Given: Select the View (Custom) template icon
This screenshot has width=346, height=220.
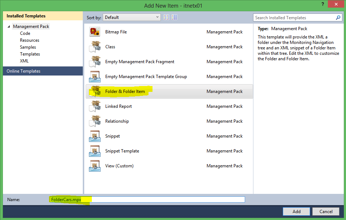Looking at the screenshot, I should (x=95, y=166).
